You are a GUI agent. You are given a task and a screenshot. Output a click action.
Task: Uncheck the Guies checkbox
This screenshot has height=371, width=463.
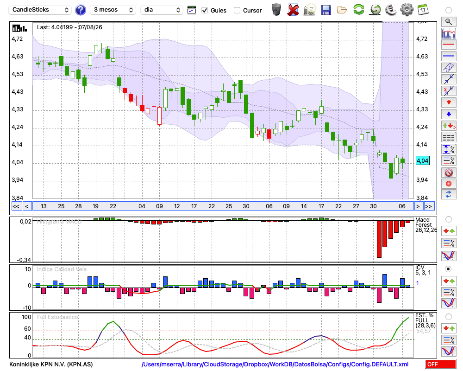[x=204, y=10]
